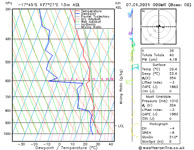Click the Dewpoint / Temperature (°C) axis title

[x=66, y=148]
